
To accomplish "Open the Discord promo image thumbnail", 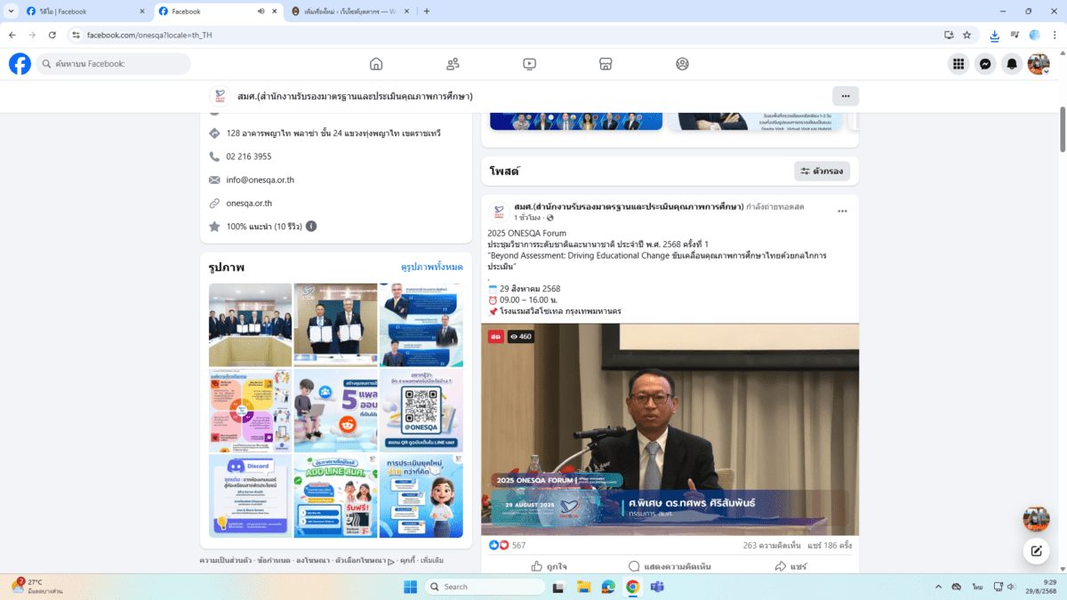I will pos(250,496).
